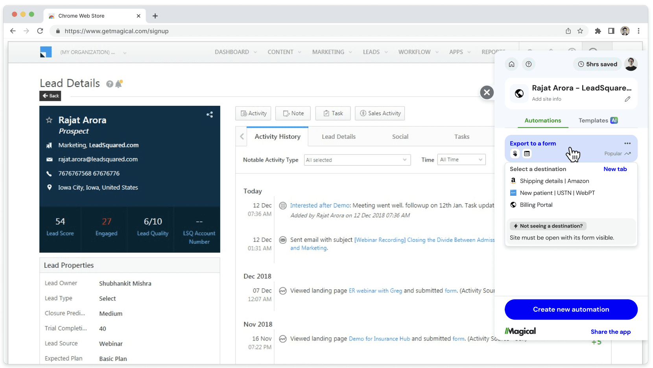Star the lead Rajat Arora
The width and height of the screenshot is (653, 368).
click(49, 120)
